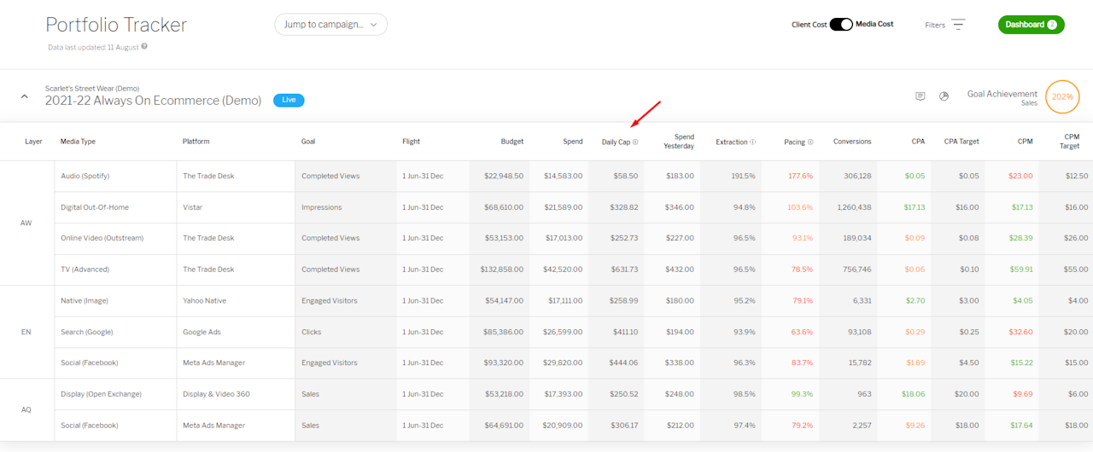Click the Daily Cap info icon
The width and height of the screenshot is (1093, 452).
635,142
